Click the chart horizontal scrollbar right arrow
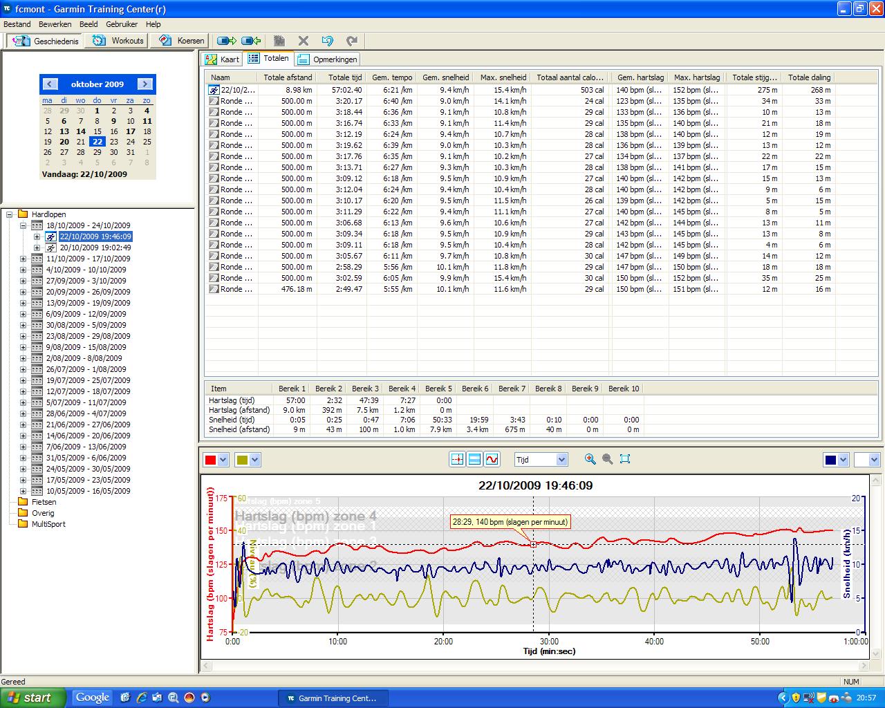 [864, 666]
